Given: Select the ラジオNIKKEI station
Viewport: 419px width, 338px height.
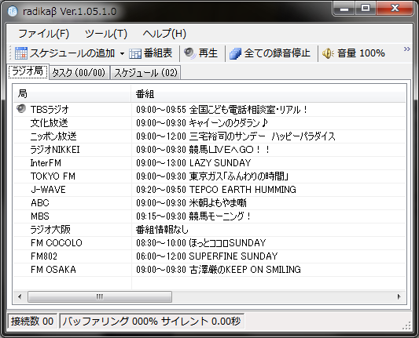Looking at the screenshot, I should pos(55,150).
